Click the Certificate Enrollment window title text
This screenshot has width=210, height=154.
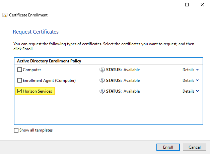(x=28, y=15)
